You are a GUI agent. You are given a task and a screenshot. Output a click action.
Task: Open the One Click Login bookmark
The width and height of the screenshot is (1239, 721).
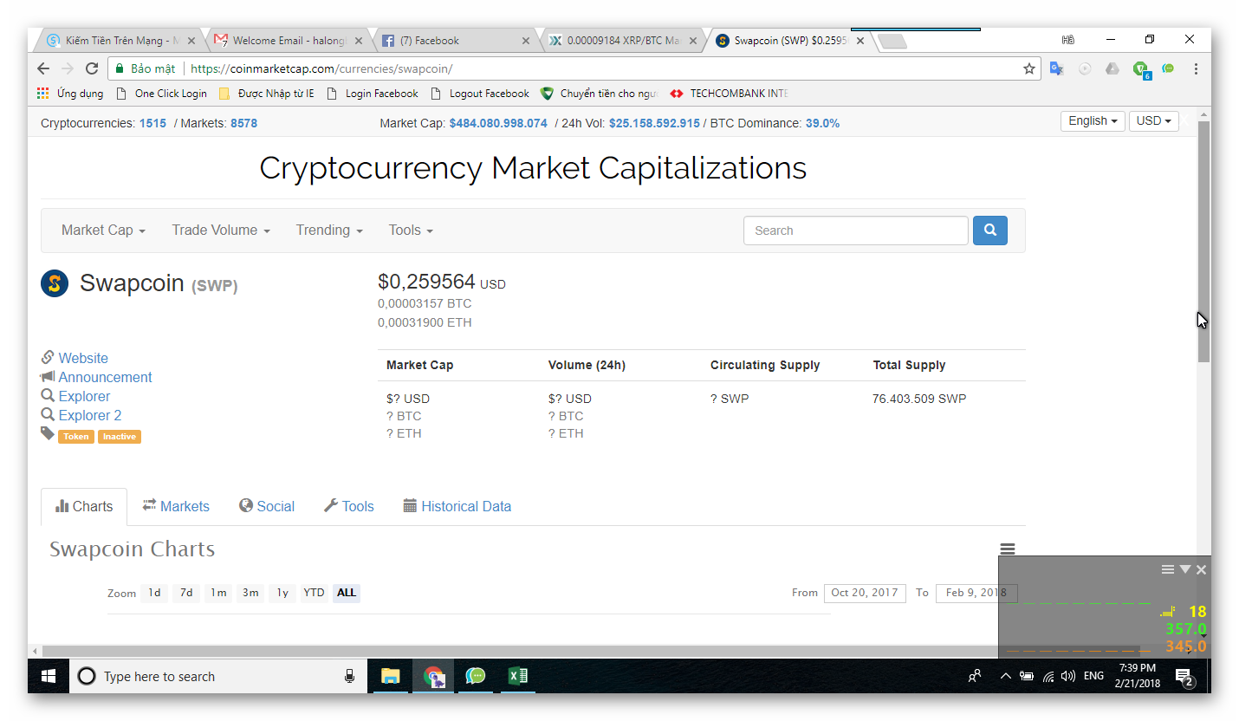(x=162, y=94)
